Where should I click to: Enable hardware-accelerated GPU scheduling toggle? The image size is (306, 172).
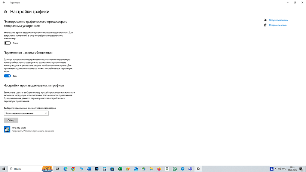tap(7, 43)
